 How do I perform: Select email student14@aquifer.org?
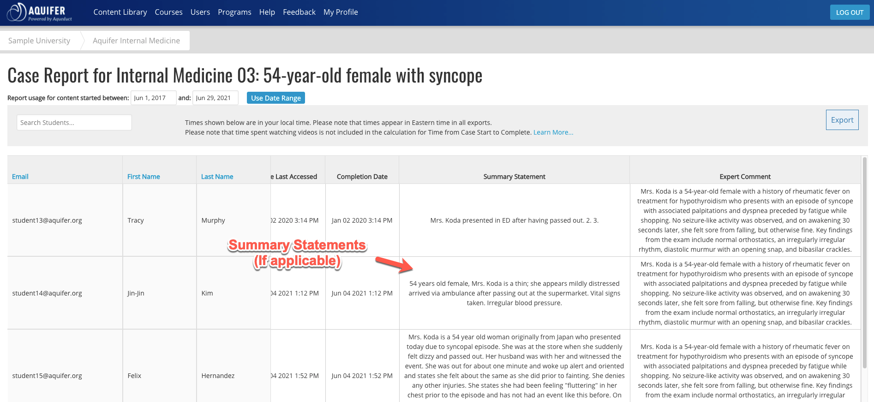point(47,293)
